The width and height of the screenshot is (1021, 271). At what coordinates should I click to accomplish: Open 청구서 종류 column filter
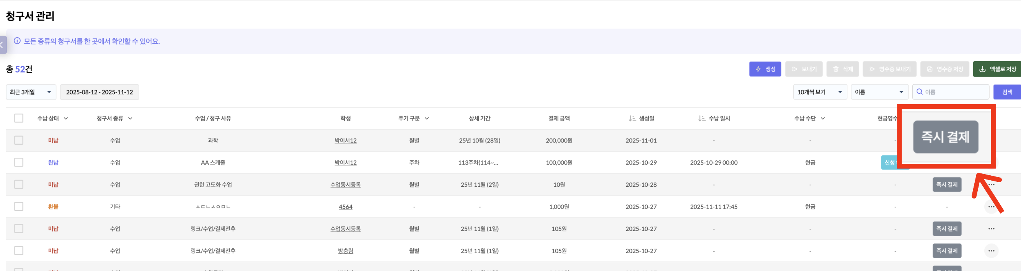(x=130, y=118)
